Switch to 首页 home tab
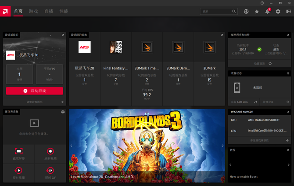Screen dimensions: 294x186 [18, 11]
